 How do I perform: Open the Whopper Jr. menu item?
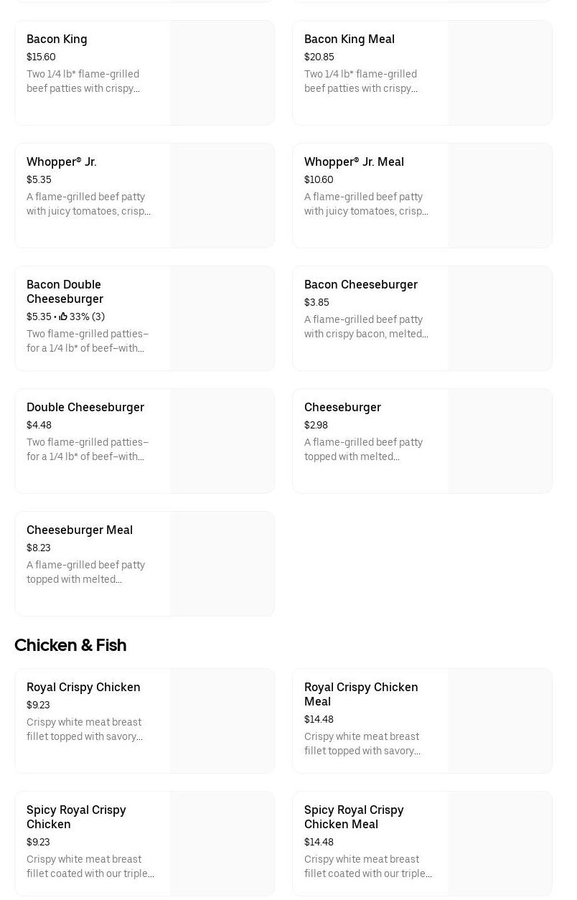pyautogui.click(x=144, y=195)
